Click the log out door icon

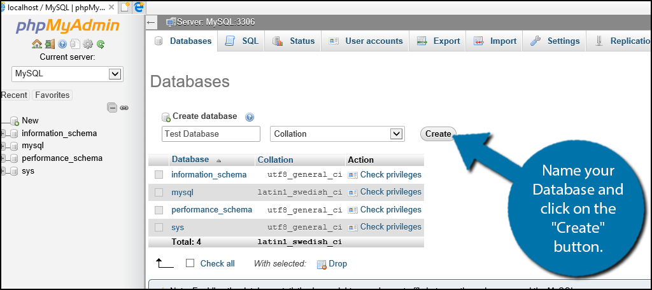[50, 44]
